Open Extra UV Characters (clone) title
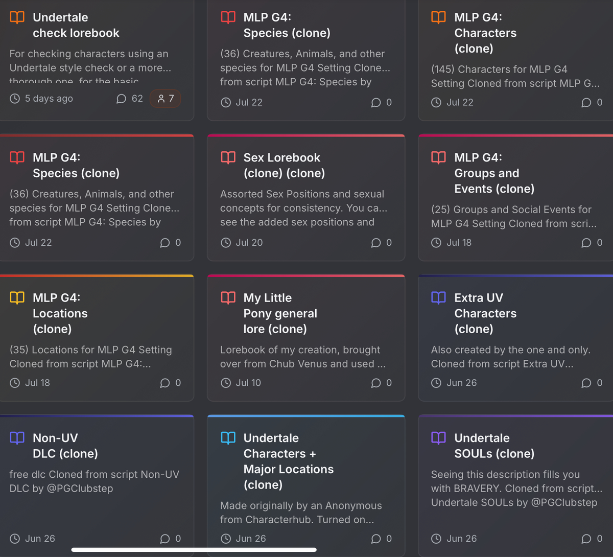 coord(485,313)
